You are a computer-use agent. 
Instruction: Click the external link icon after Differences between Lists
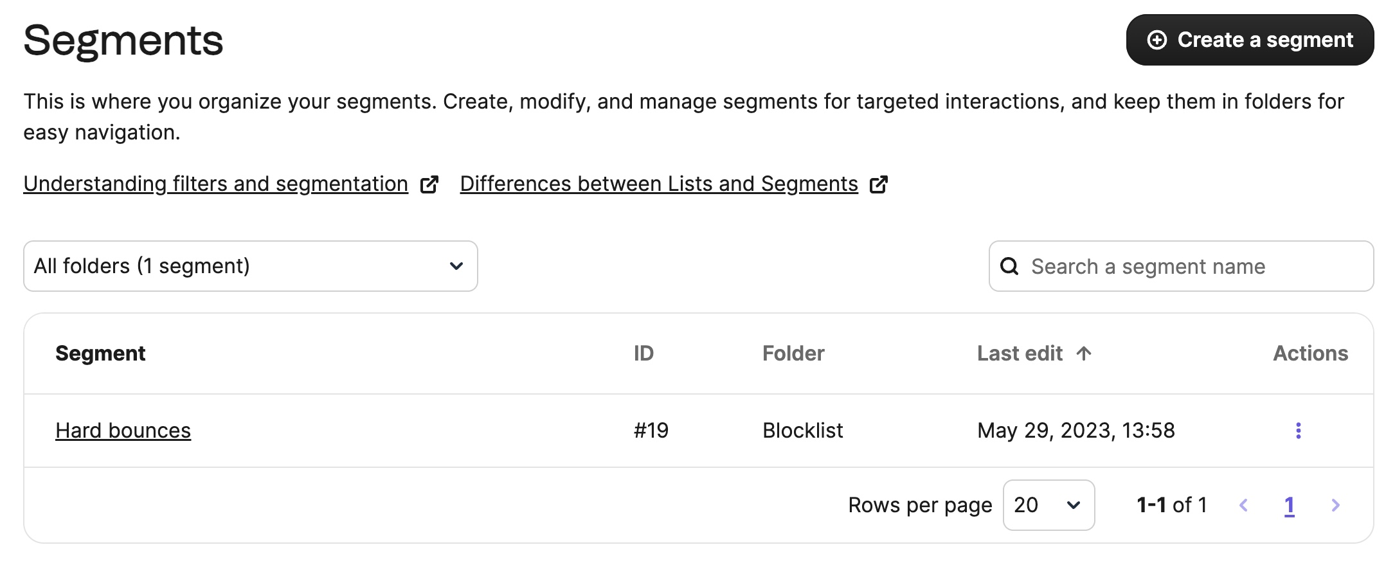(x=880, y=184)
